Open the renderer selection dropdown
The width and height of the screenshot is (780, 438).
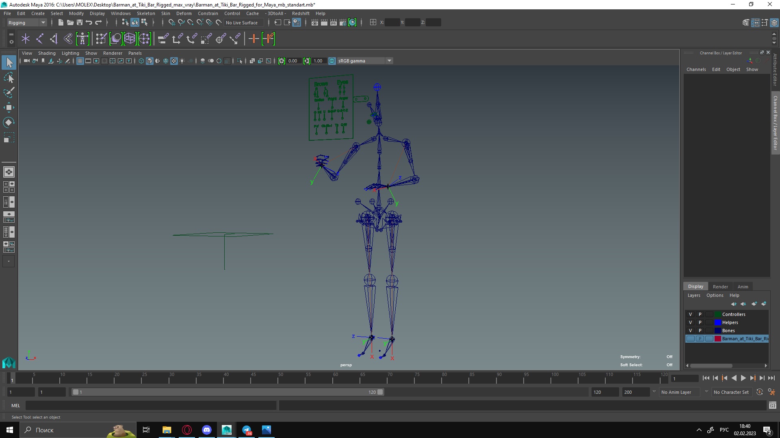pos(112,52)
